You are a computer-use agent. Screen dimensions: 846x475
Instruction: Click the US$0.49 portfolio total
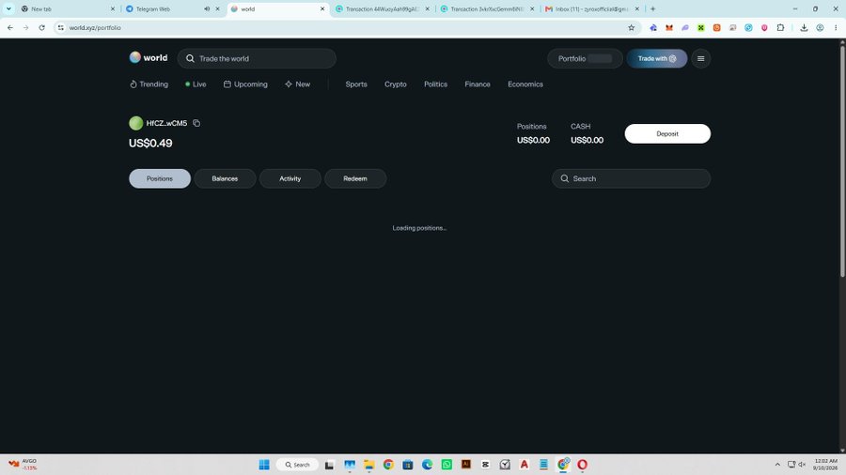click(x=150, y=144)
